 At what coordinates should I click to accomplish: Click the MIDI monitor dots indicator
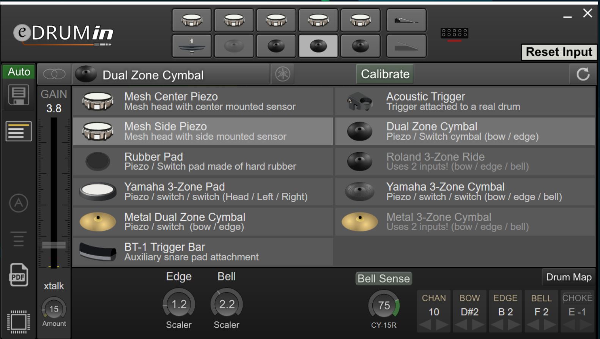coord(454,33)
